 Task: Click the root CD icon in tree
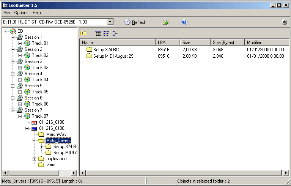click(x=13, y=31)
